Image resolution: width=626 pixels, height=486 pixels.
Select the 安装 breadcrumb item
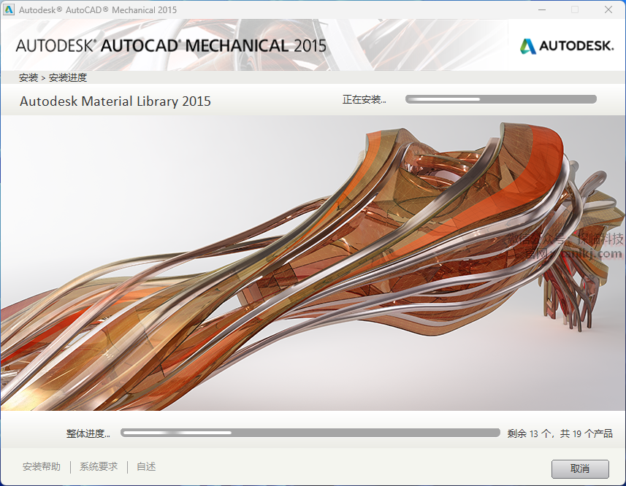(28, 77)
